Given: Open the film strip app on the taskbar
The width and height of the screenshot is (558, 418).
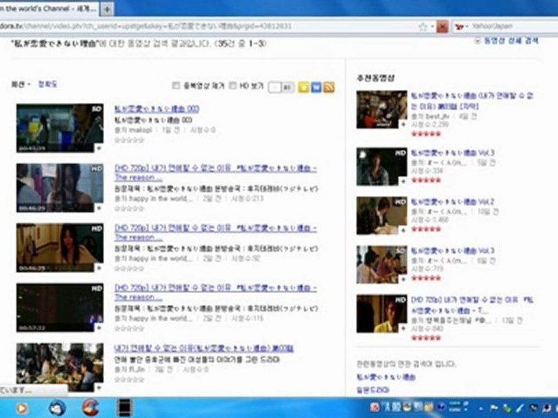Looking at the screenshot, I should (124, 408).
